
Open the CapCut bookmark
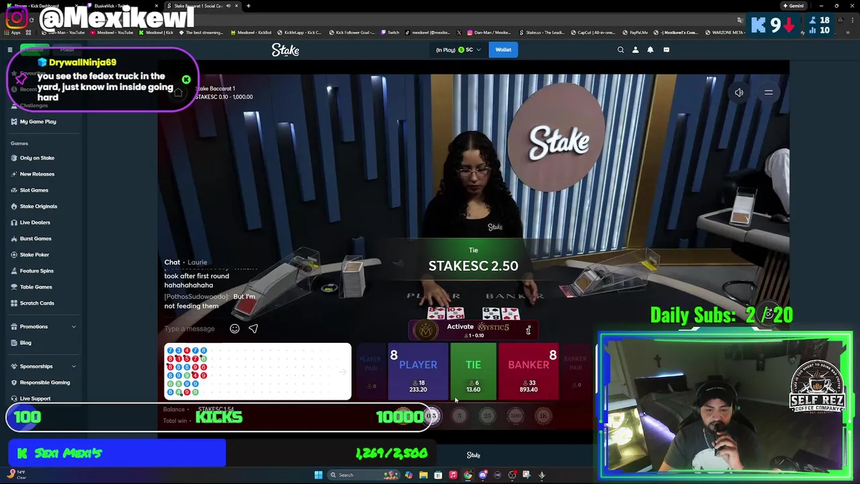coord(595,32)
